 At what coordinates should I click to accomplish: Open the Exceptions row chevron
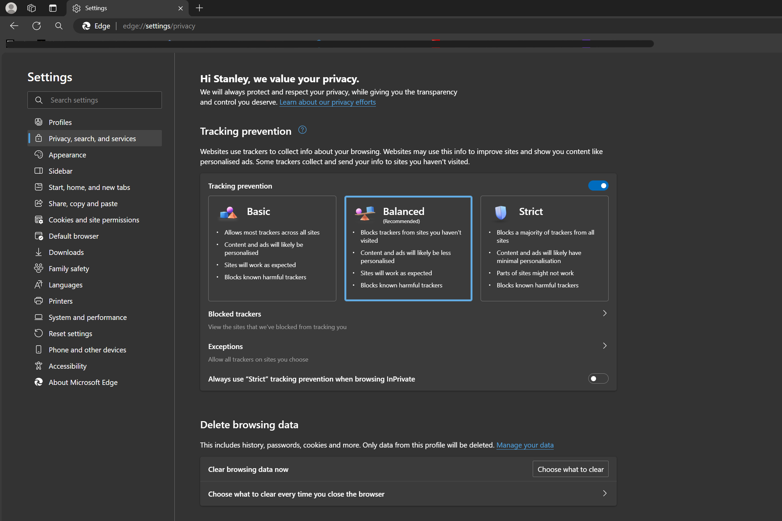[x=605, y=346]
